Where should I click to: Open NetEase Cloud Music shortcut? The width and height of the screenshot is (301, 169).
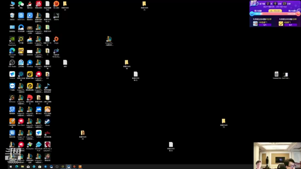[x=39, y=5]
